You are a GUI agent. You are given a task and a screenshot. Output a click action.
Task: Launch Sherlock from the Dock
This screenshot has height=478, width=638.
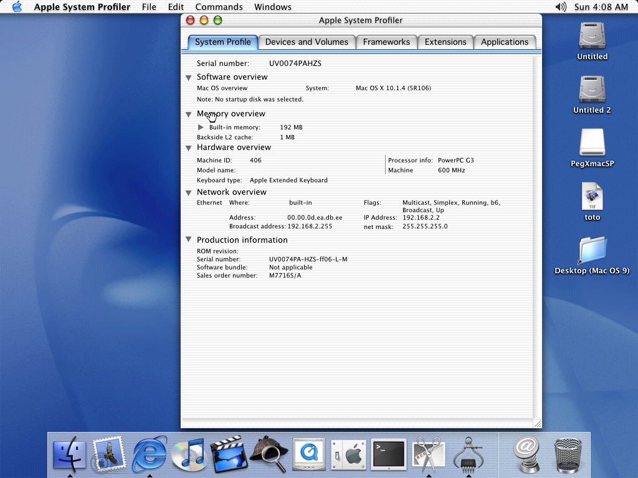click(269, 454)
